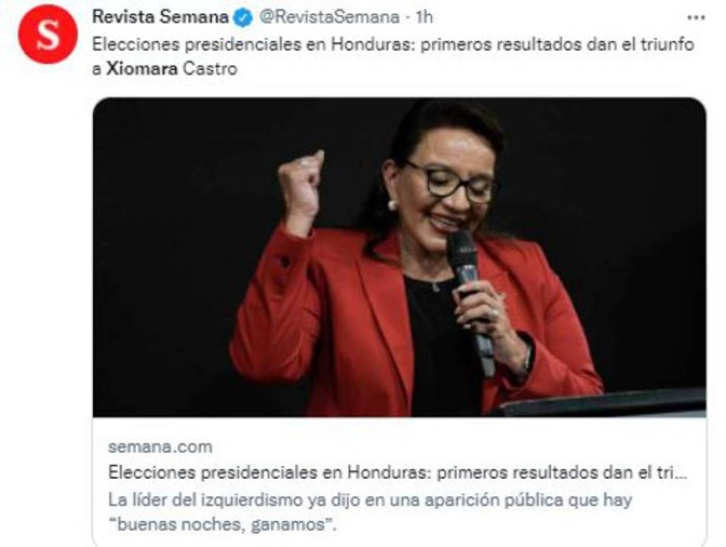This screenshot has height=547, width=726.
Task: Open the Revista Semana profile name
Action: [160, 17]
